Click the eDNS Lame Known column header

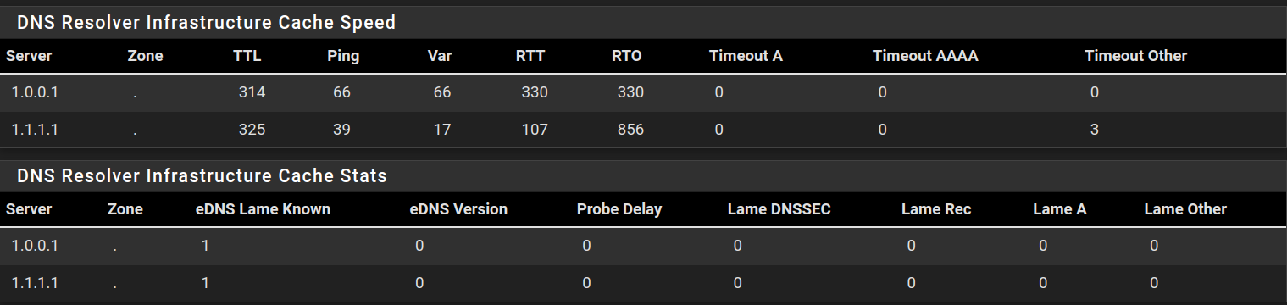(263, 208)
